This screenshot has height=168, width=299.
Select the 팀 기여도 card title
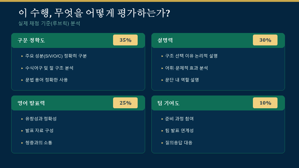(x=168, y=103)
